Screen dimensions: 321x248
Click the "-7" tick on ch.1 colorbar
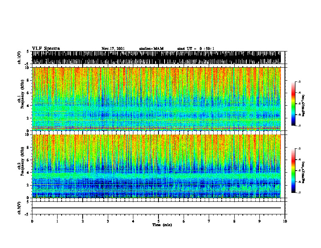coord(299,126)
